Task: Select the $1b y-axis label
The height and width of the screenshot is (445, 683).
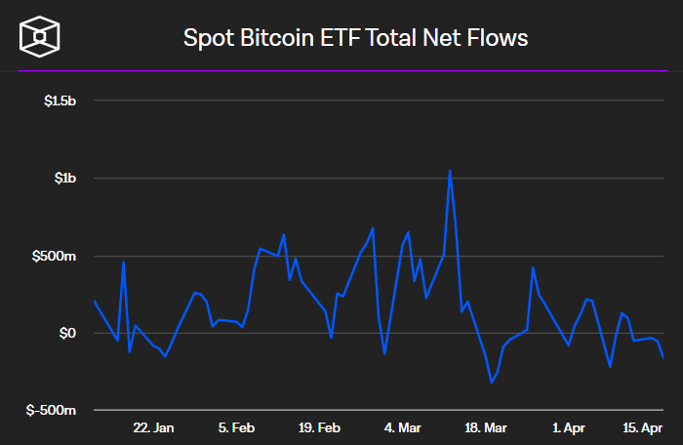Action: (x=65, y=178)
